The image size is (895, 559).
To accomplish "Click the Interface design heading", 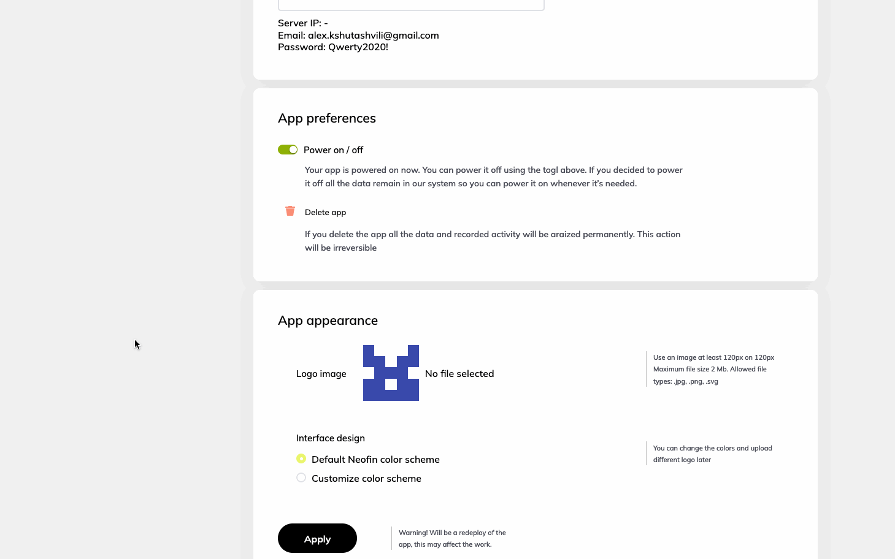I will pyautogui.click(x=331, y=438).
